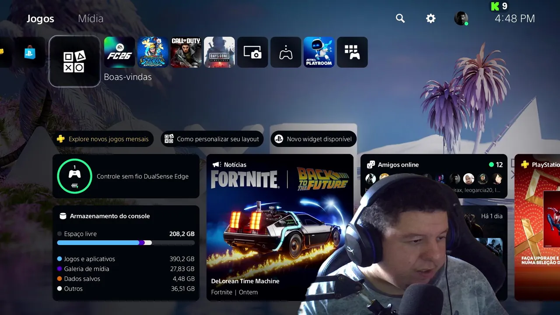Click Novo widget disponível chip
The height and width of the screenshot is (315, 560).
click(314, 139)
